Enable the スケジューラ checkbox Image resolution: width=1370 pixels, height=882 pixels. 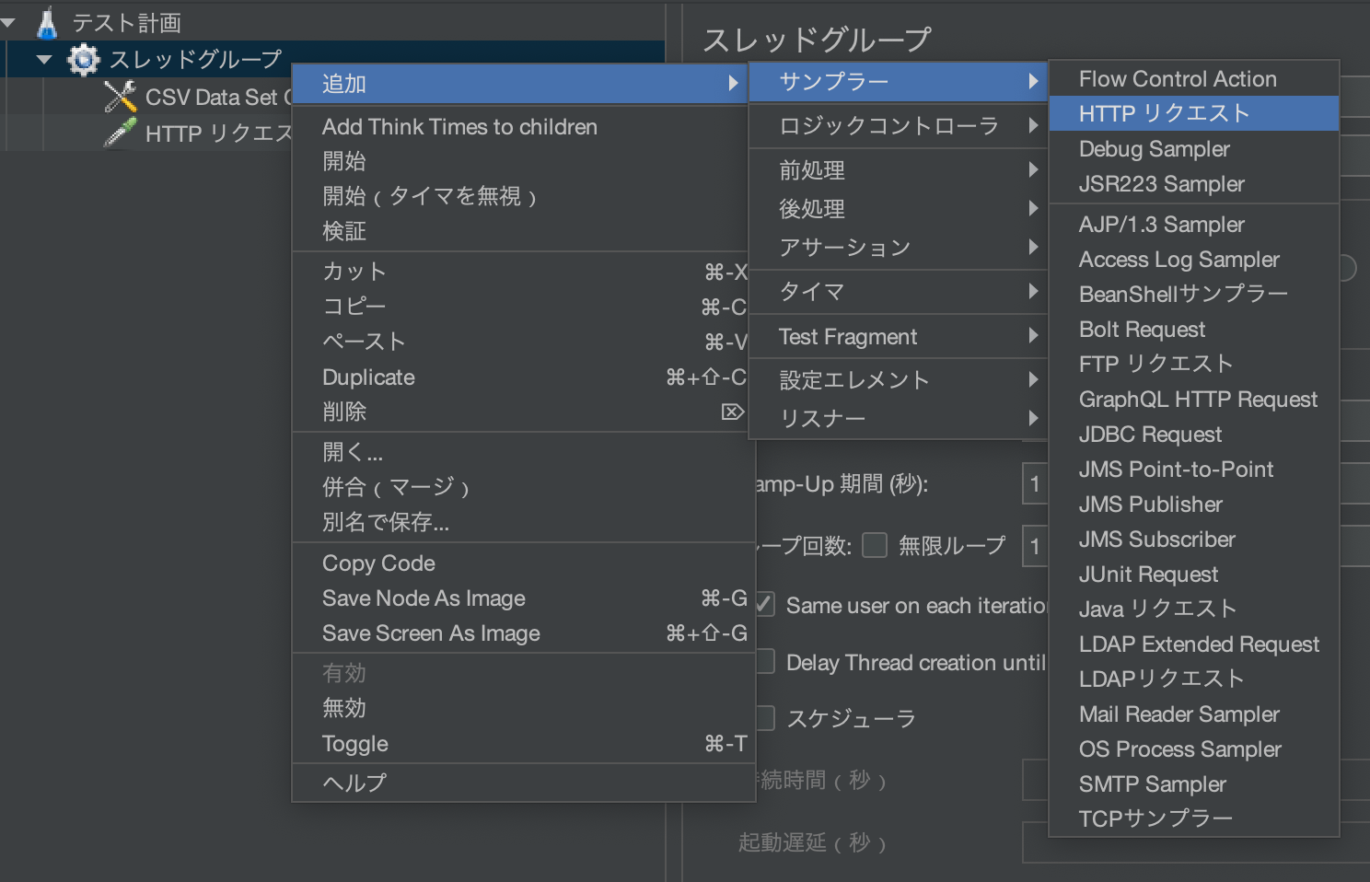[764, 718]
